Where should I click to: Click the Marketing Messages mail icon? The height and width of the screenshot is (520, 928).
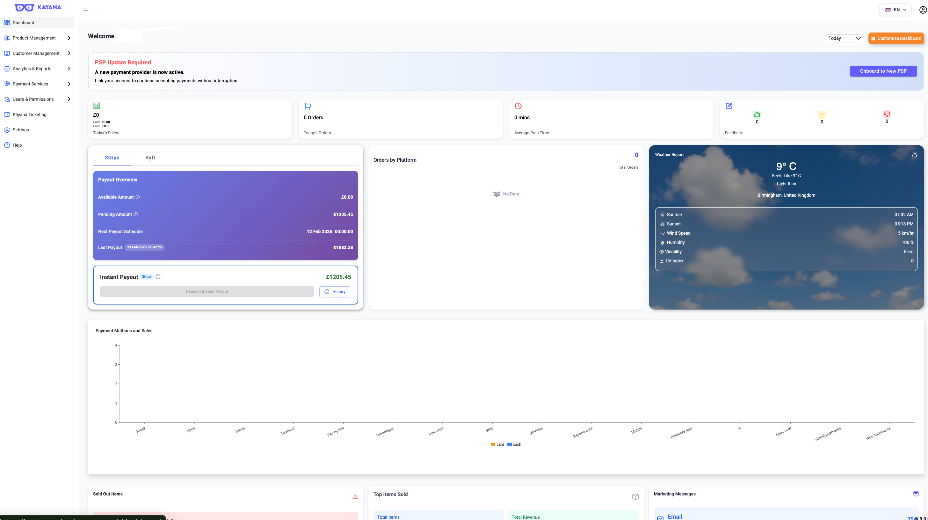tap(915, 494)
